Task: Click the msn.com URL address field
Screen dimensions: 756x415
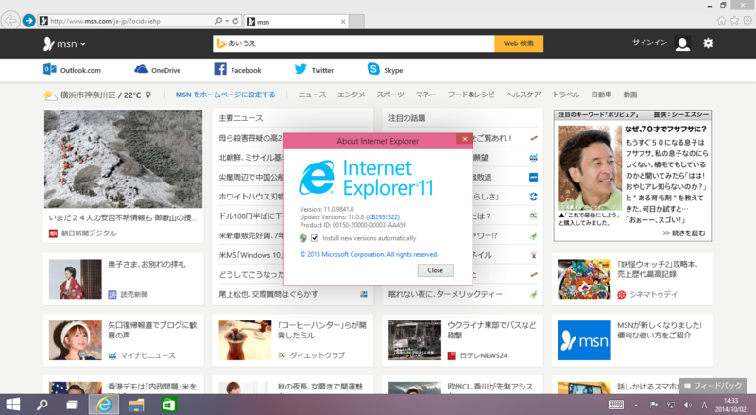Action: coord(126,21)
